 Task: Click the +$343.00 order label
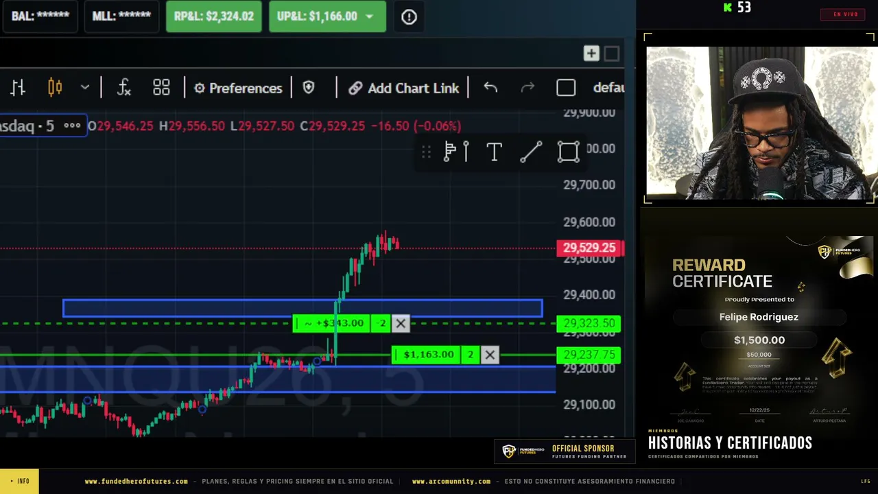333,323
